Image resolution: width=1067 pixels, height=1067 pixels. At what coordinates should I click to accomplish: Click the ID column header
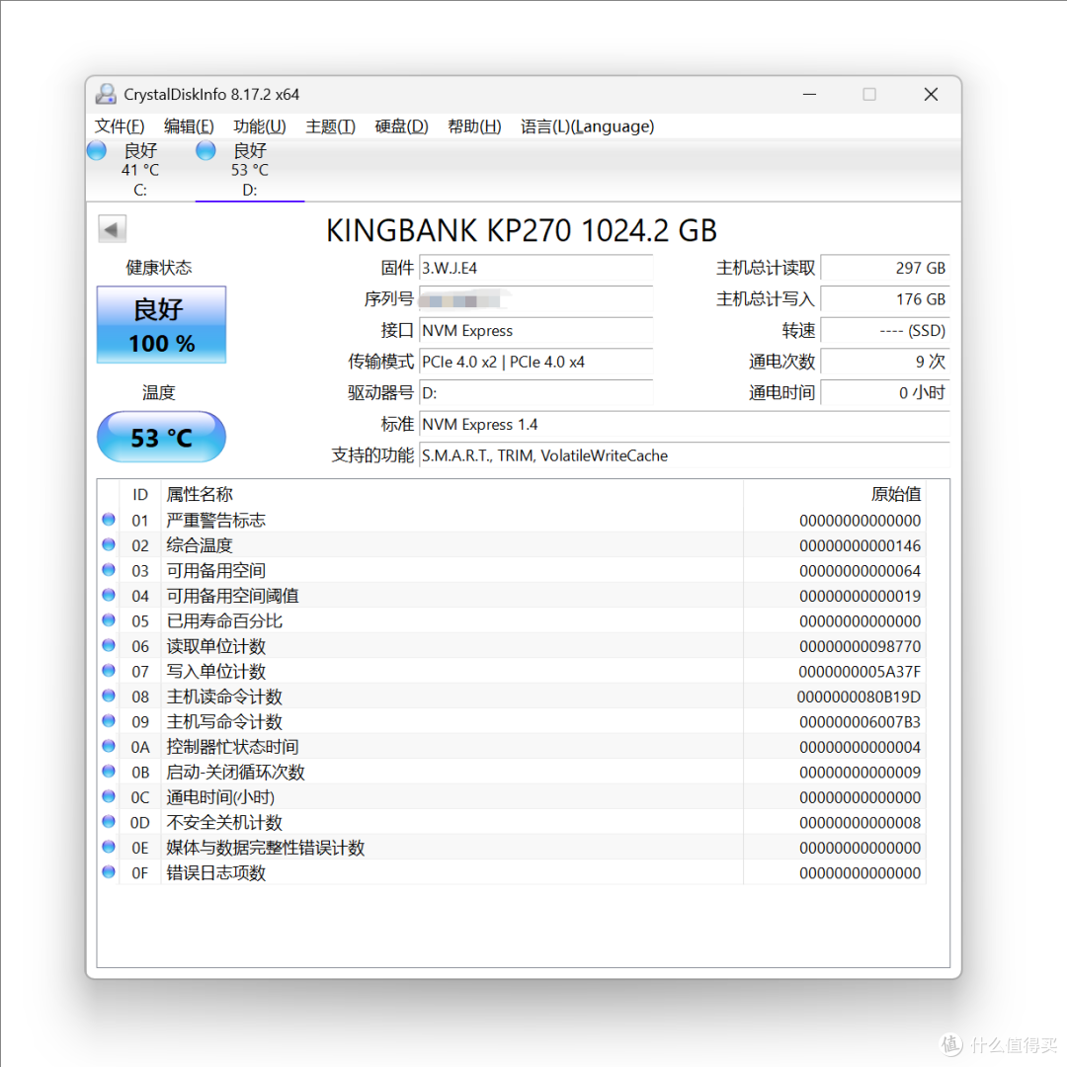[140, 494]
